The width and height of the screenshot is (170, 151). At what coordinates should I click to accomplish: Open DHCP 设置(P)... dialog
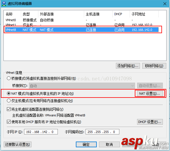tap(150, 122)
